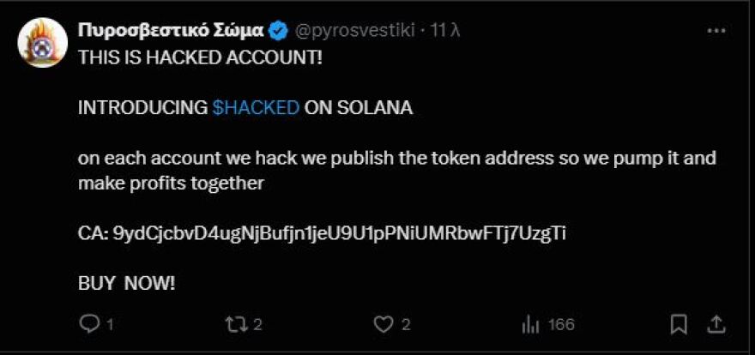The image size is (755, 355).
Task: Click the reply speech bubble icon
Action: pyautogui.click(x=88, y=324)
